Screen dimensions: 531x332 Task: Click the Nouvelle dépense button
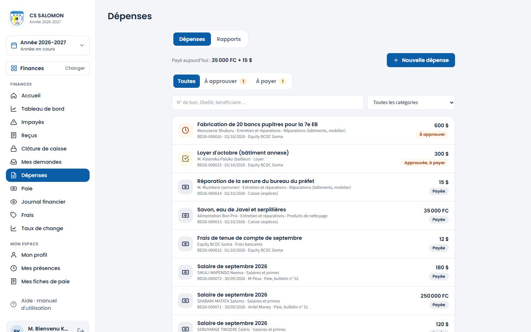[421, 60]
